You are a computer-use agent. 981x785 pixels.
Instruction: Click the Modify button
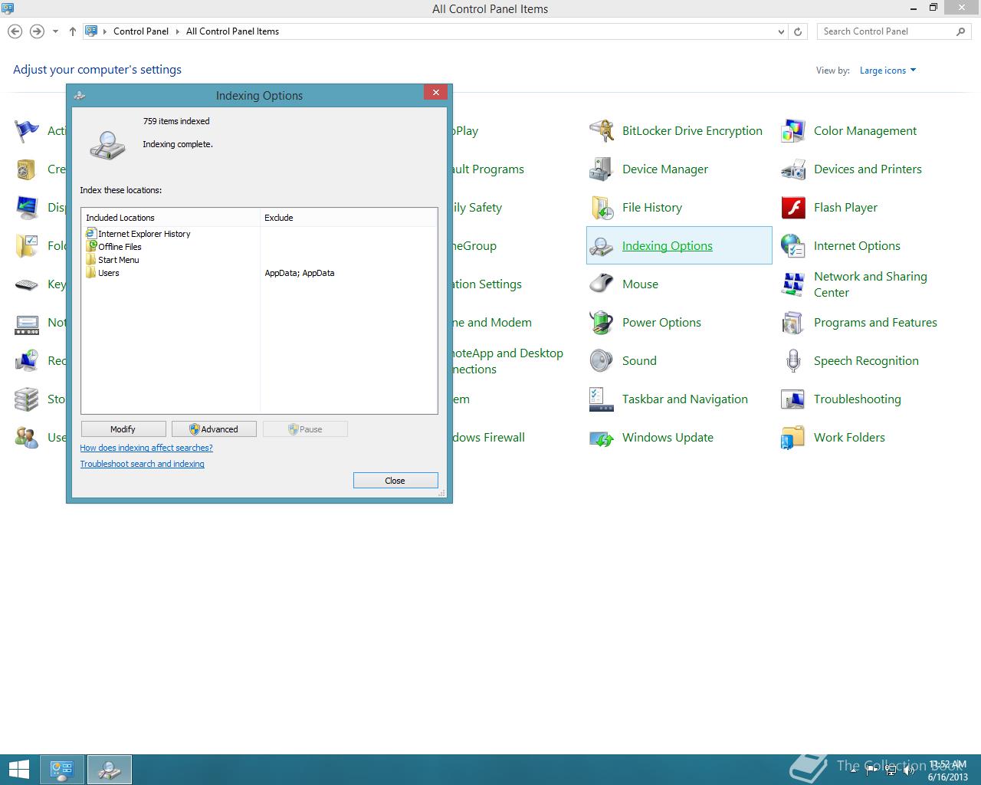[x=123, y=429]
